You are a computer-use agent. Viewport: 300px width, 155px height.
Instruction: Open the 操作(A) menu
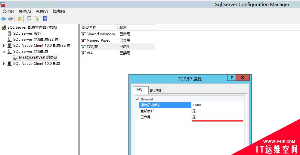[x=25, y=11]
